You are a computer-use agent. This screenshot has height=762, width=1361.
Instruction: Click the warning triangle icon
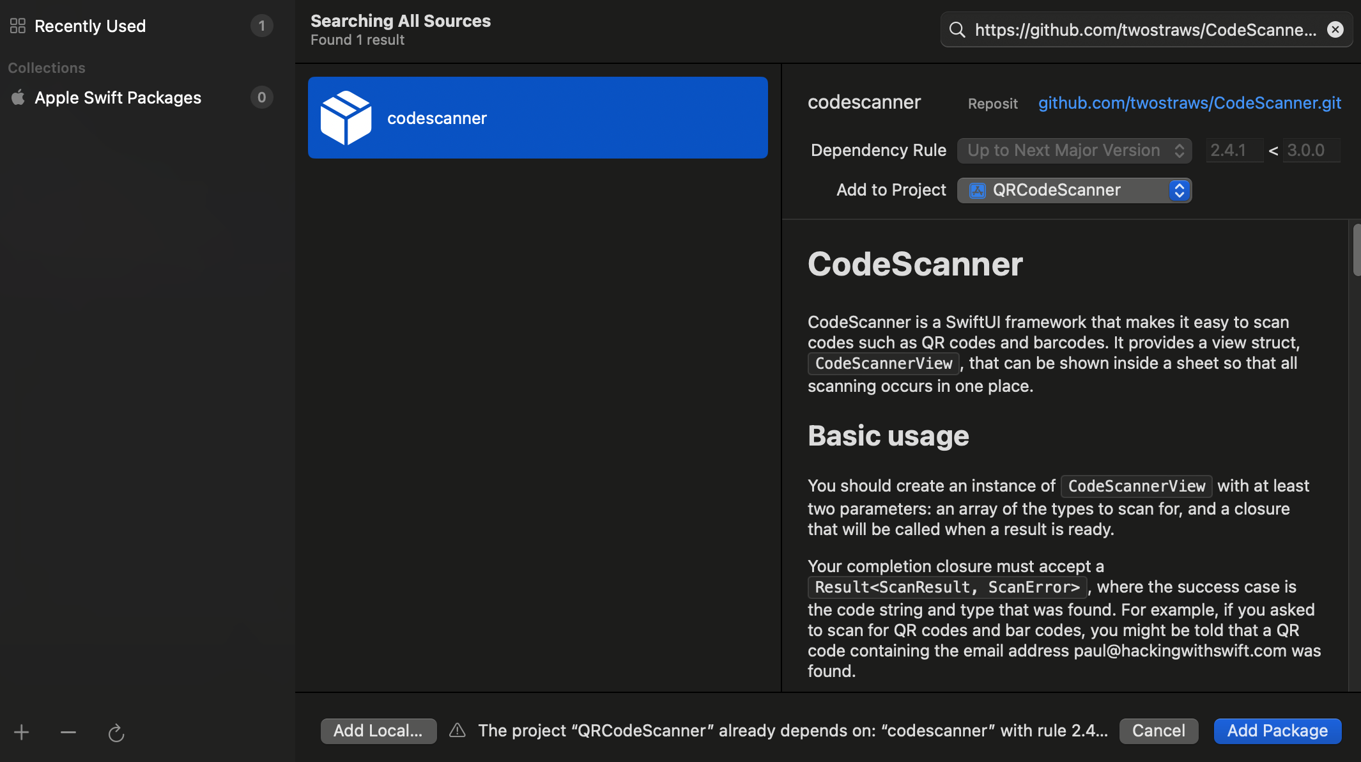(x=458, y=730)
